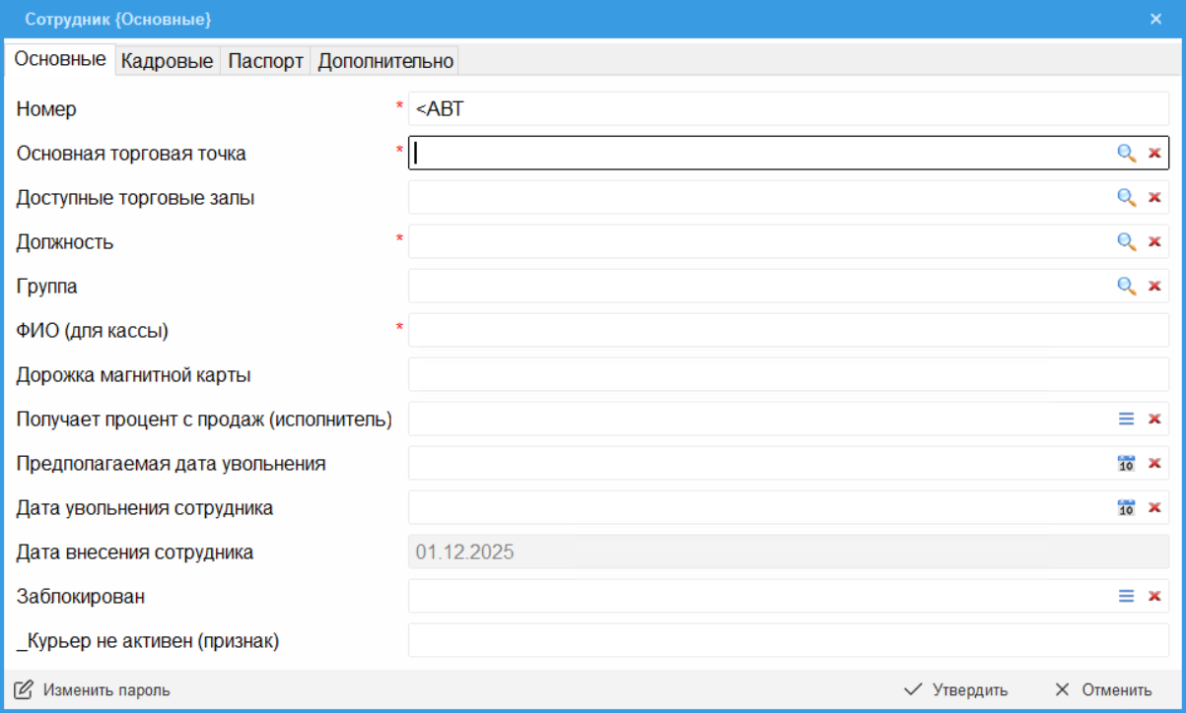
Task: Clear the Должность field using red X
Action: tap(1154, 241)
